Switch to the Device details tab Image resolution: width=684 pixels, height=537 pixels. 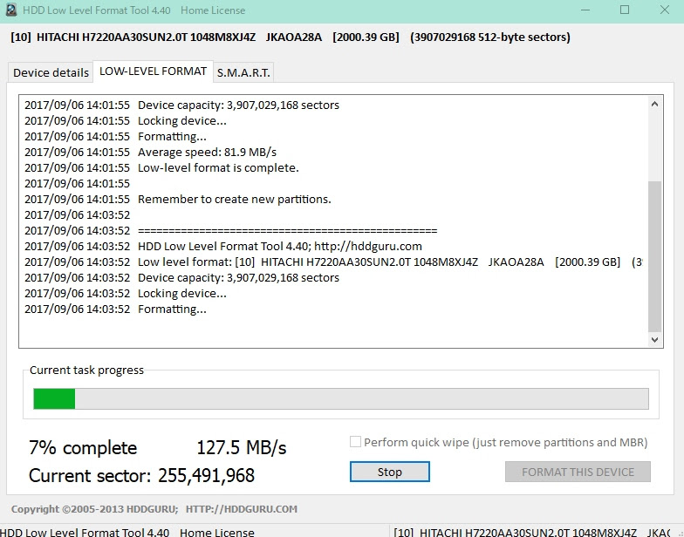[x=51, y=72]
